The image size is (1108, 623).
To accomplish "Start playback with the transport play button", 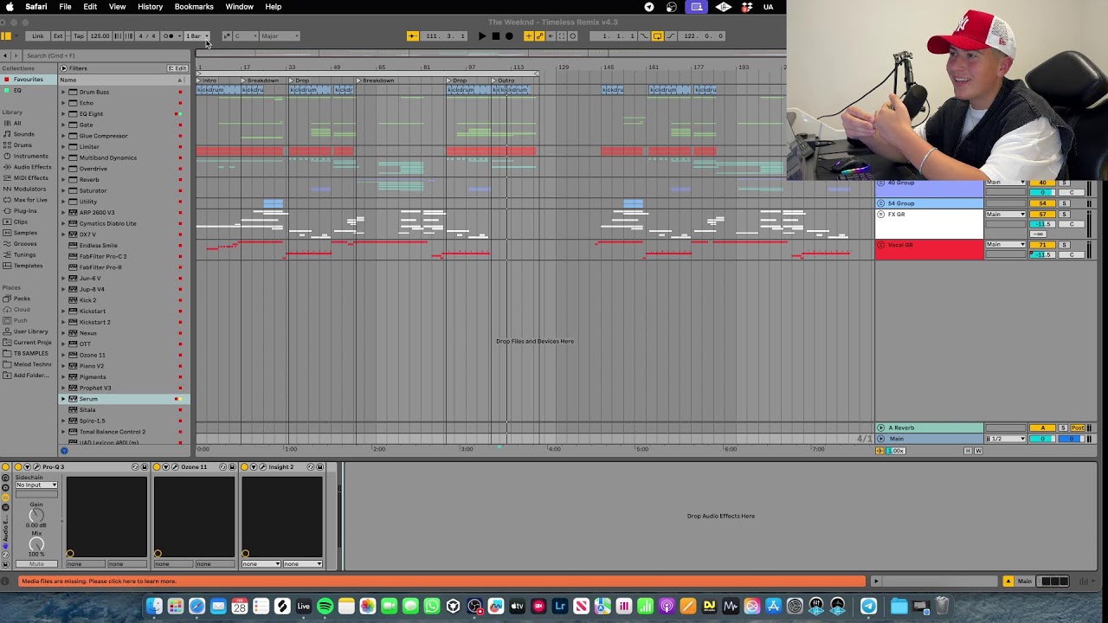I will [482, 36].
